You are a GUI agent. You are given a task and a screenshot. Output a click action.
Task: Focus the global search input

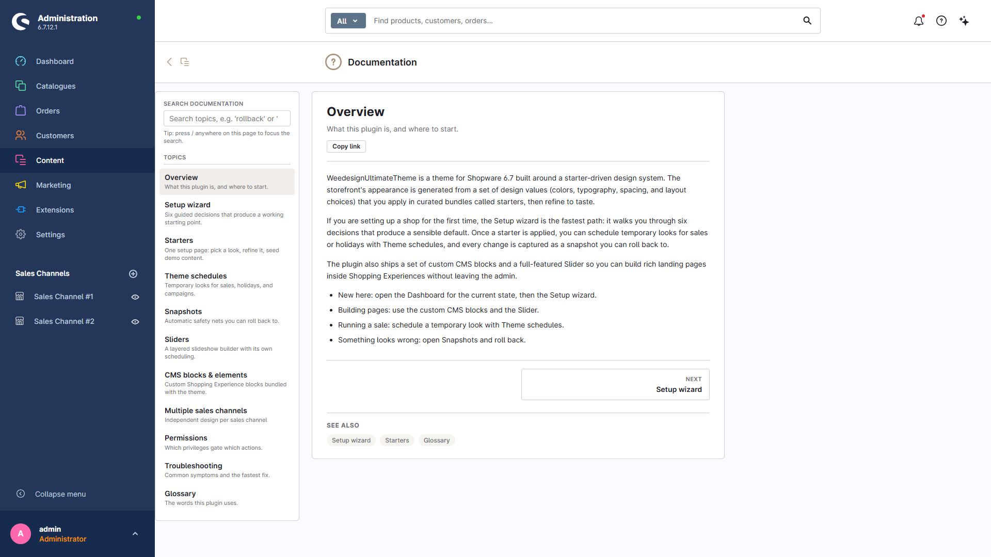(x=583, y=21)
